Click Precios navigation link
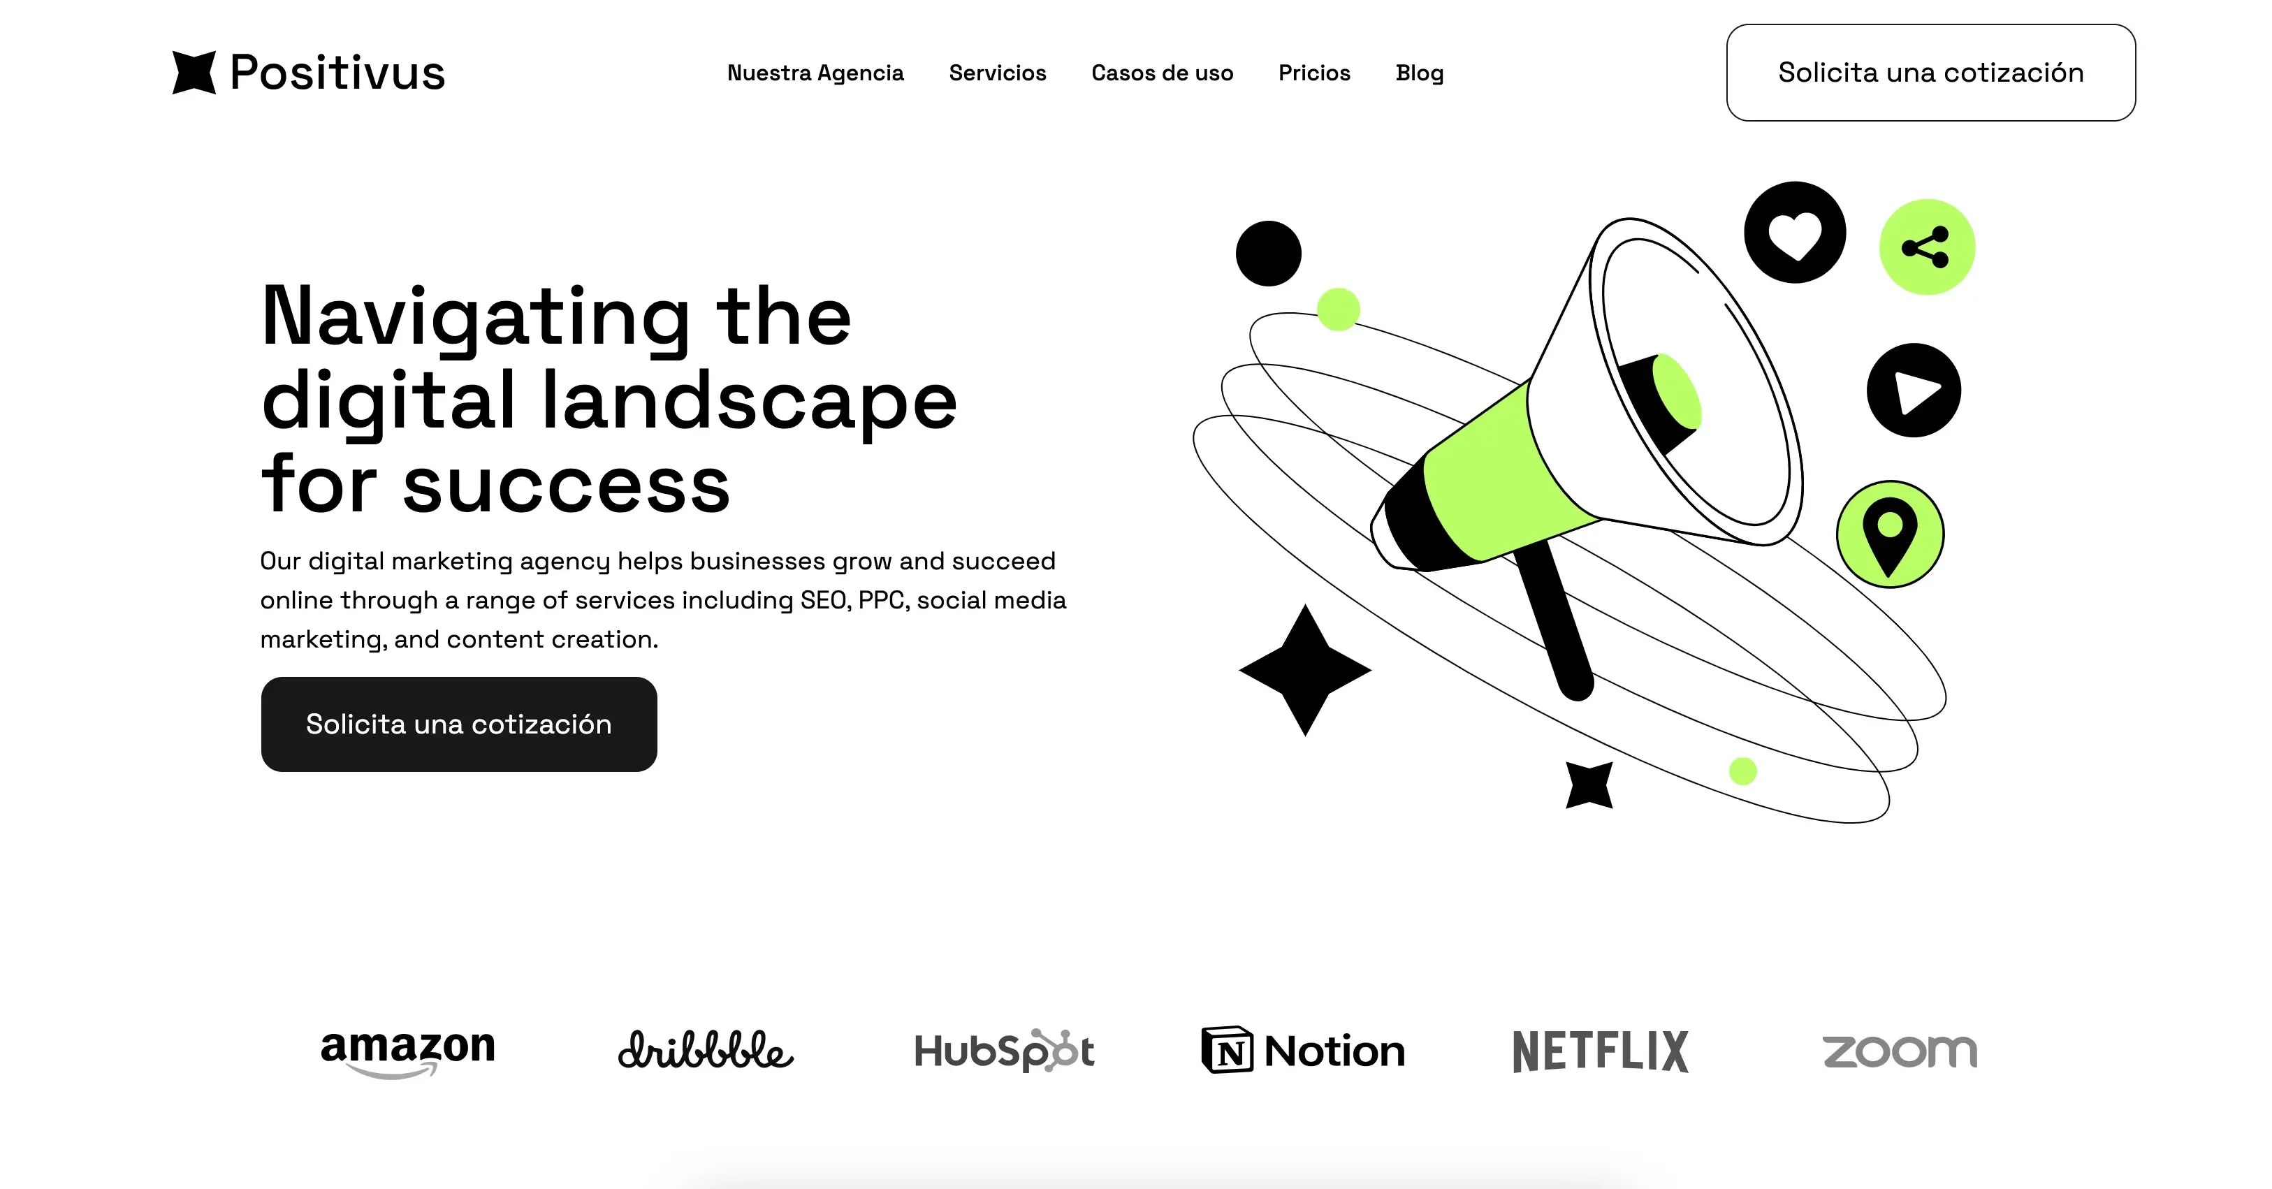 tap(1315, 72)
